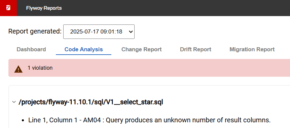
Task: Click the "Report generated:" label
Action: [35, 31]
